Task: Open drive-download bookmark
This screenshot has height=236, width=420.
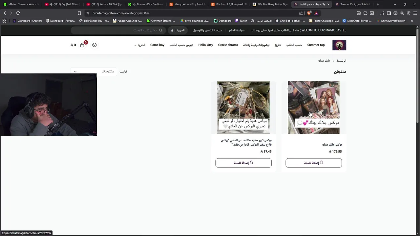Action: coord(195,21)
